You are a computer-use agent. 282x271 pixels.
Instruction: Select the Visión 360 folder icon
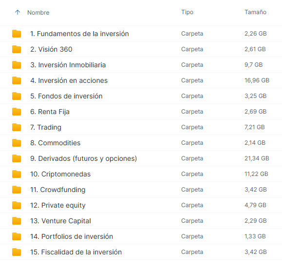17,49
